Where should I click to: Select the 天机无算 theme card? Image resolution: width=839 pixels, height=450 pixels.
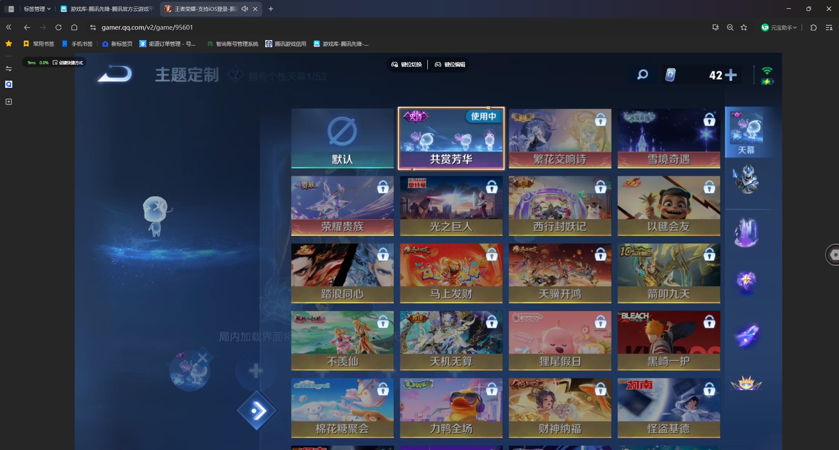(x=451, y=340)
